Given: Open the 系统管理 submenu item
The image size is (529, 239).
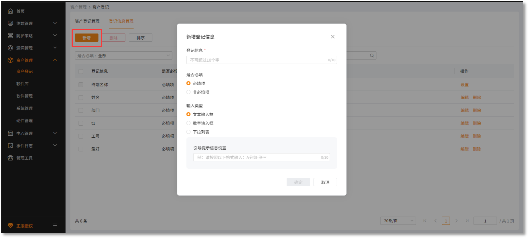Looking at the screenshot, I should 24,108.
